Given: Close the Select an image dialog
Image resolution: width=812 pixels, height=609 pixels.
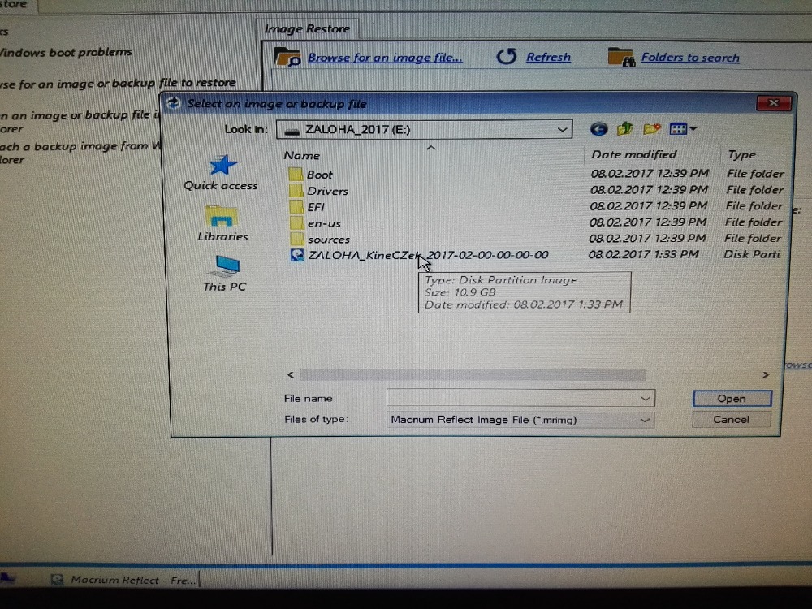Looking at the screenshot, I should coord(773,103).
